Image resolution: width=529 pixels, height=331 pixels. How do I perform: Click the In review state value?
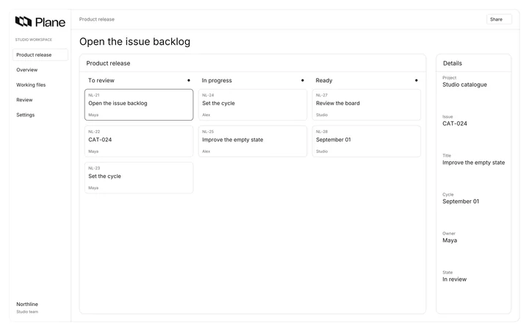[x=455, y=280]
